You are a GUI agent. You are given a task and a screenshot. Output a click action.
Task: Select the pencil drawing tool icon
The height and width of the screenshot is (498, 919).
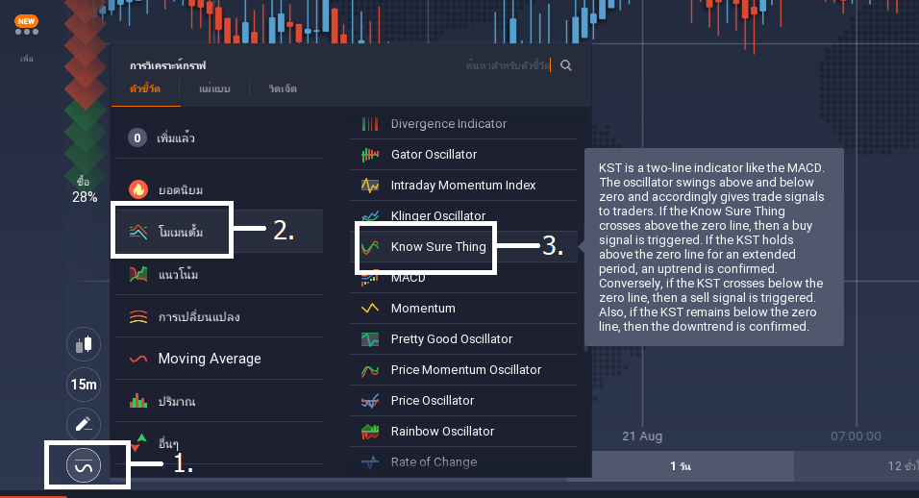point(84,424)
